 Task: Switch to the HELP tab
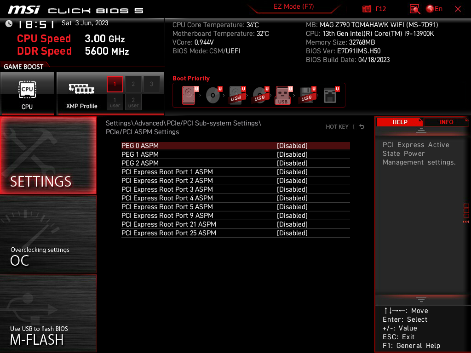pos(400,122)
